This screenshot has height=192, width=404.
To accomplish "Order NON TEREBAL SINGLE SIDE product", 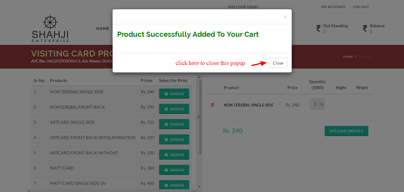I will (x=174, y=94).
